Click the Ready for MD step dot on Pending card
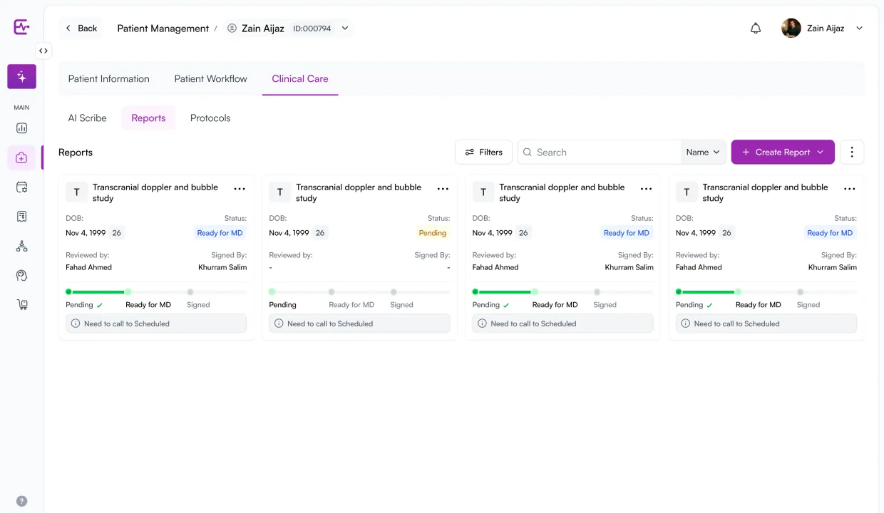 [x=331, y=292]
